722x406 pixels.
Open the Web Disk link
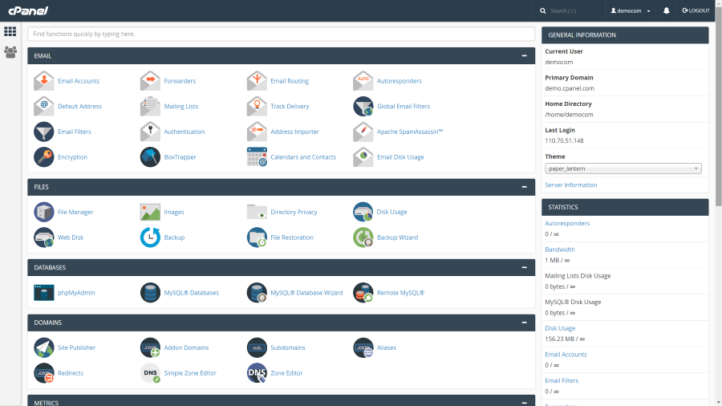(71, 238)
